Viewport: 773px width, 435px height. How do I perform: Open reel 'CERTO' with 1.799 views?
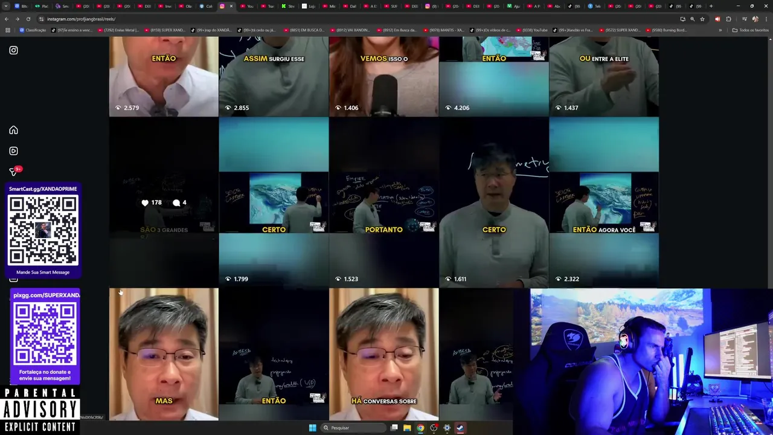point(274,202)
